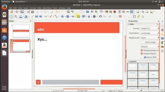
Task: Choose the smiley Symbol Shapes tool
Action: click(68, 16)
